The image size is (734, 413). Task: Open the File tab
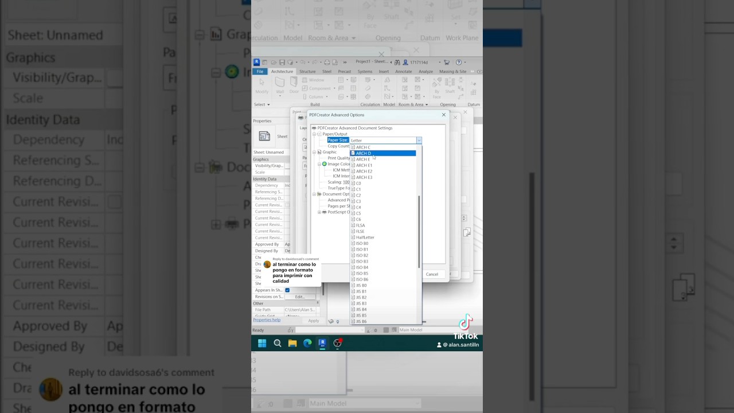(x=260, y=72)
